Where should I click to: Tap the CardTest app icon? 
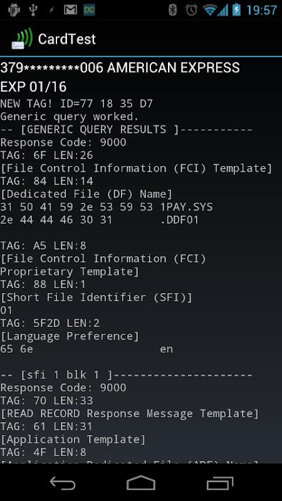[22, 39]
